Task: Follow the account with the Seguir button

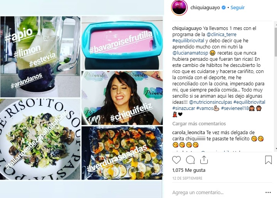Action: [237, 8]
